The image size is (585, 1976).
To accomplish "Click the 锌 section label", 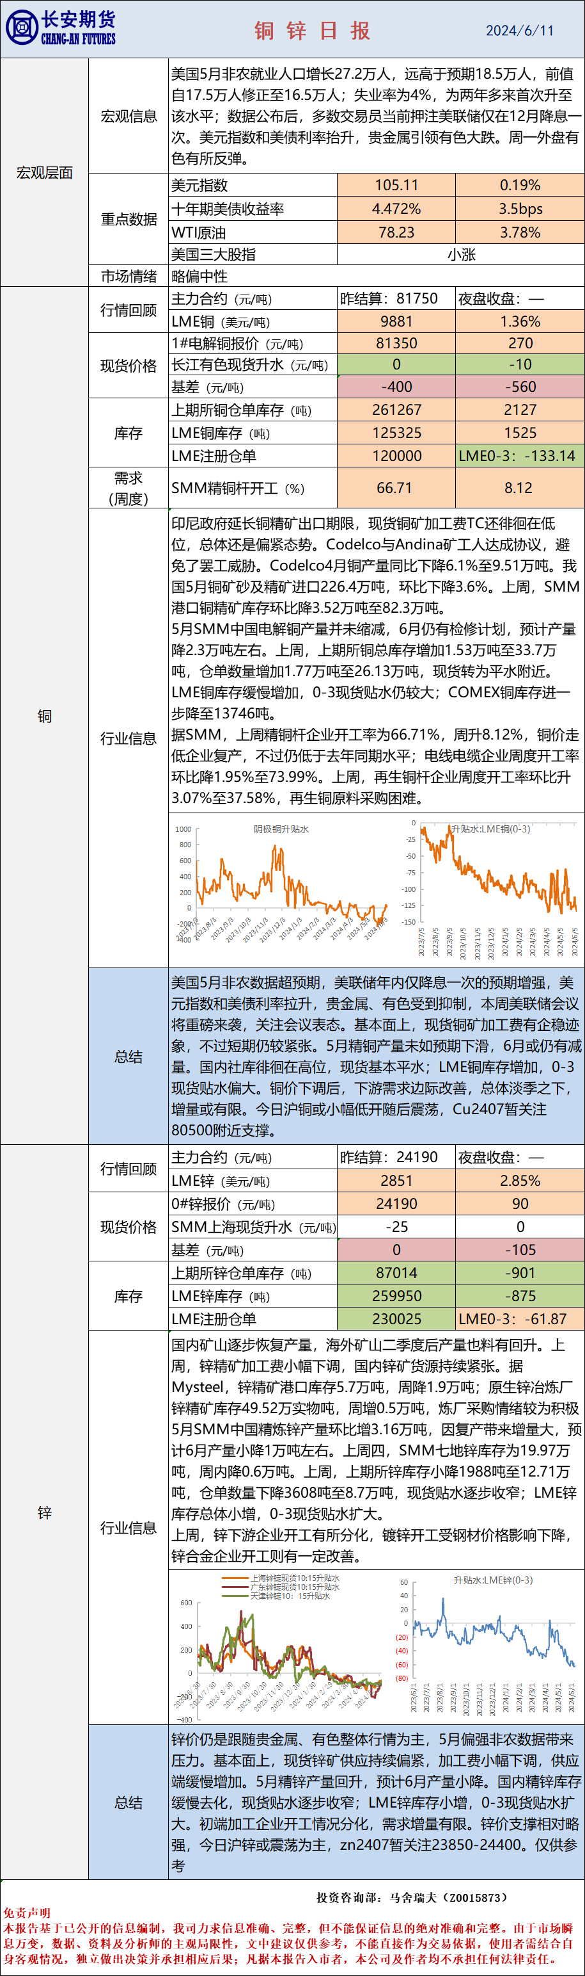I will point(44,1512).
